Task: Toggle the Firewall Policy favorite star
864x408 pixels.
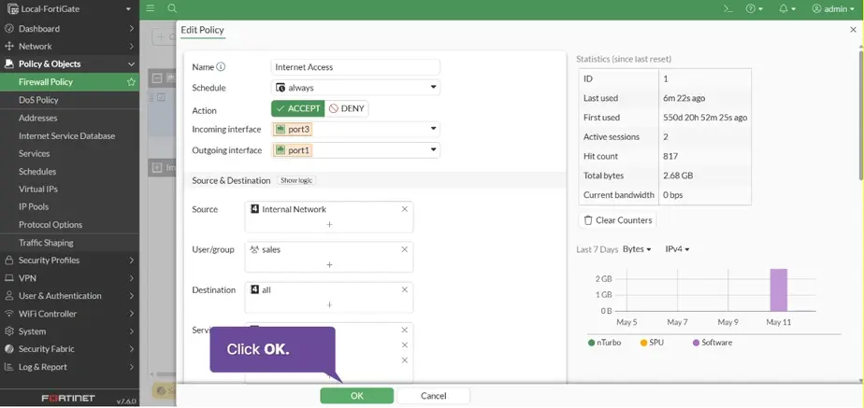Action: pos(131,82)
